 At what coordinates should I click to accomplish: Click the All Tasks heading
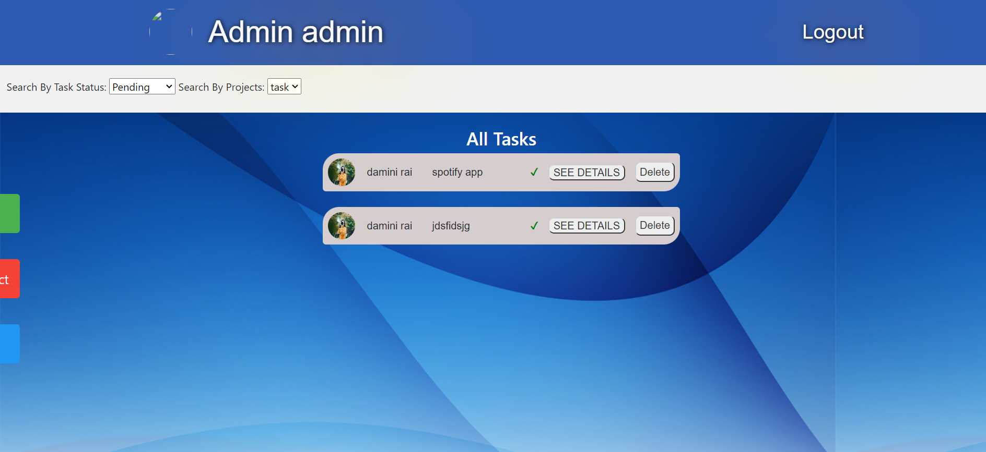click(501, 139)
